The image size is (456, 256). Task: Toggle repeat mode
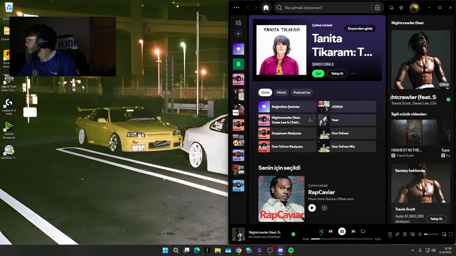pyautogui.click(x=363, y=231)
